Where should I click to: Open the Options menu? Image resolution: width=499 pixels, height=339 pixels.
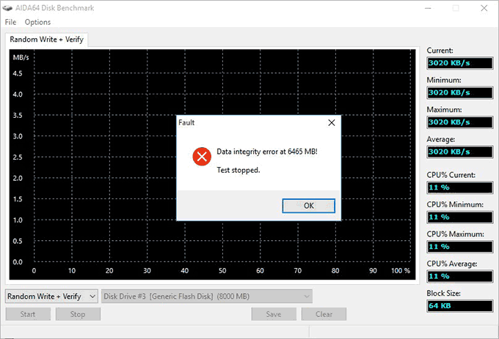pos(37,22)
